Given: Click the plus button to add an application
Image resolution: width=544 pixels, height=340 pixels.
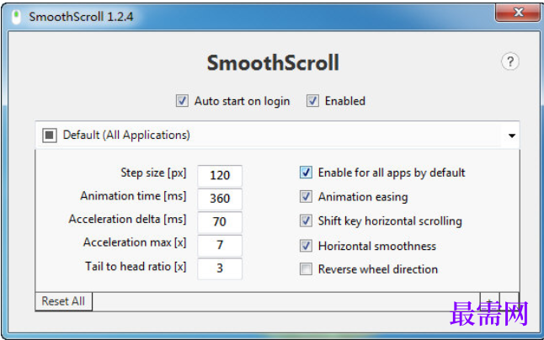Looking at the screenshot, I should [489, 301].
